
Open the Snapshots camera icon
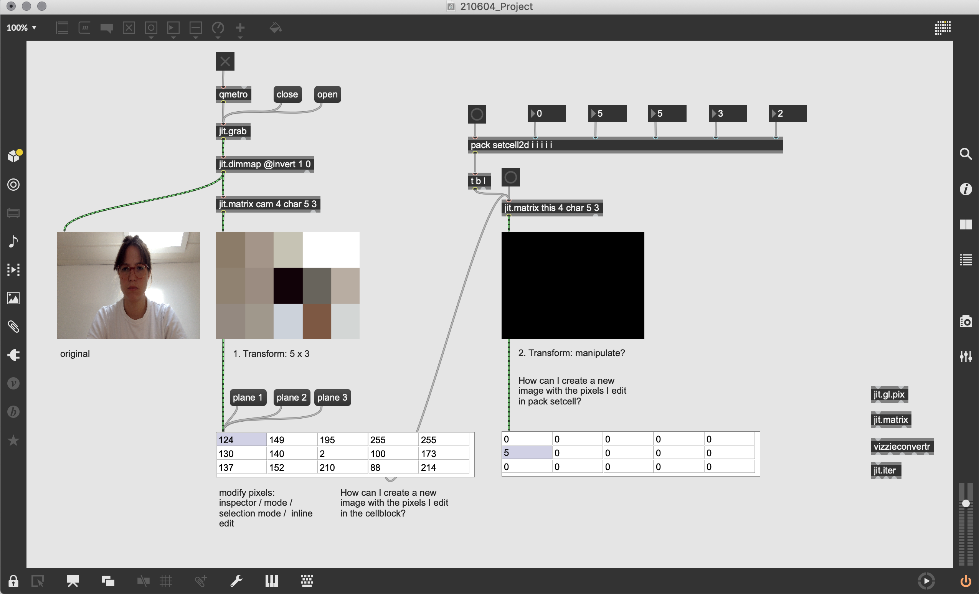pyautogui.click(x=966, y=321)
